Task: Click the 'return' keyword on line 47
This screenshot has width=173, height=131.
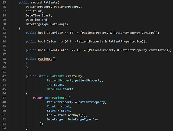Action: (38, 98)
